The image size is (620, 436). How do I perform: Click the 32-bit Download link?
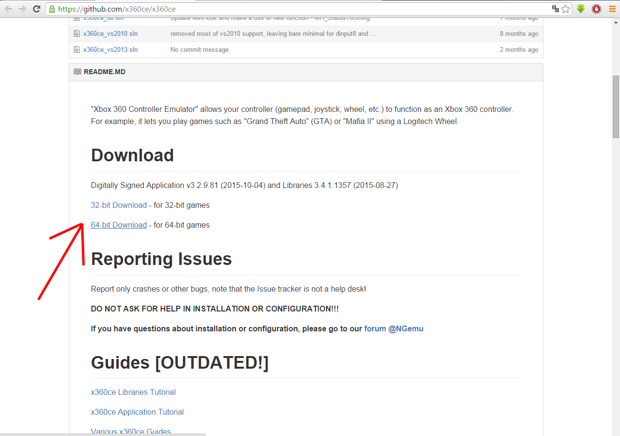119,205
